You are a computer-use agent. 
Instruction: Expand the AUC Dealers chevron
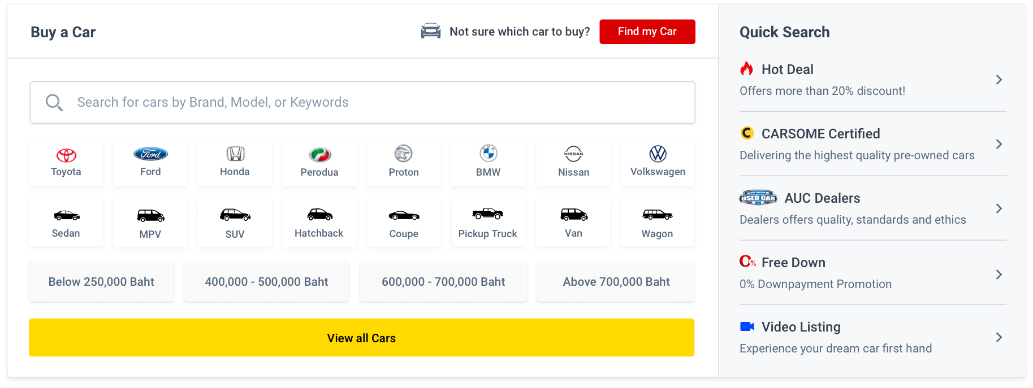pyautogui.click(x=999, y=208)
